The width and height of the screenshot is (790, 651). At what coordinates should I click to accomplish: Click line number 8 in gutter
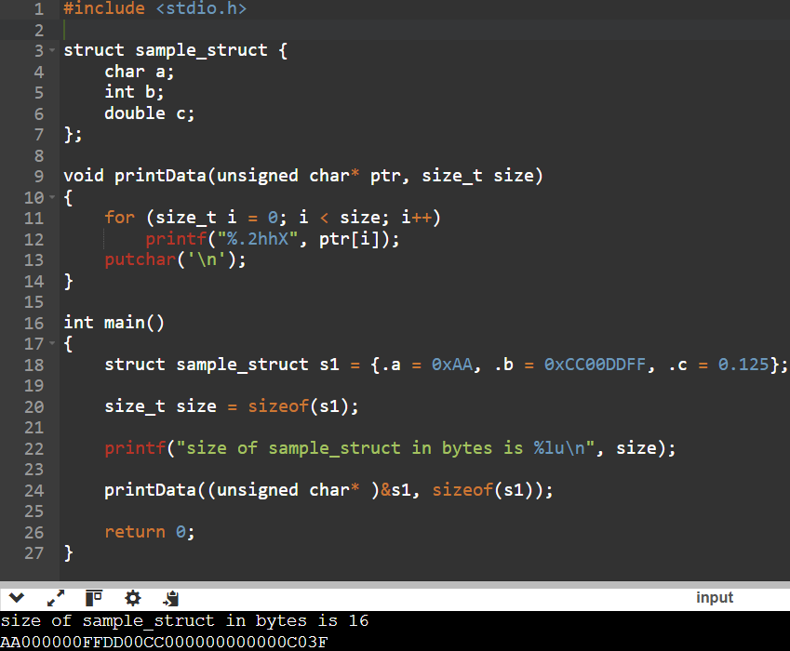[x=39, y=155]
